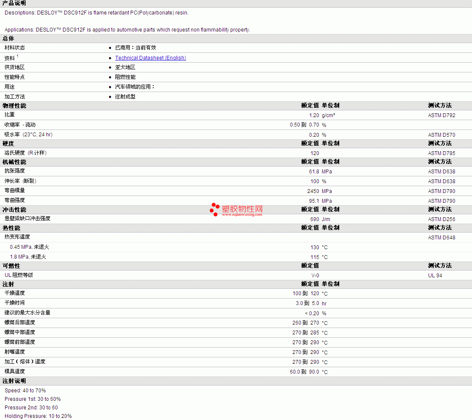The height and width of the screenshot is (420, 472).
Task: Click the 阻燃性能 value
Action: pos(125,77)
